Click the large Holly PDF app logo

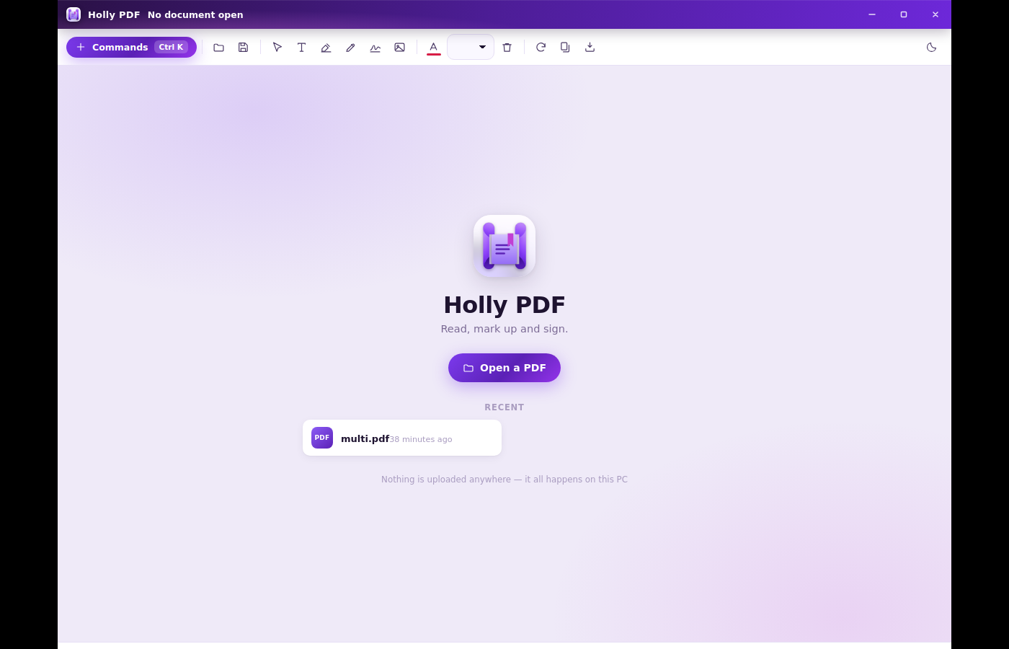(x=504, y=246)
